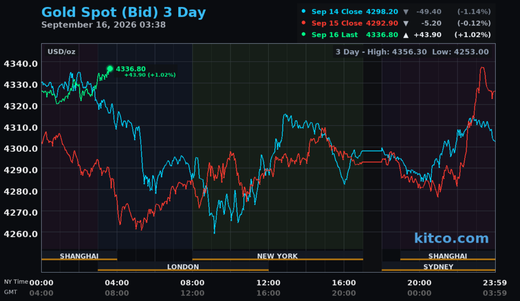Click the red Sep 15 legend dot

tap(304, 22)
